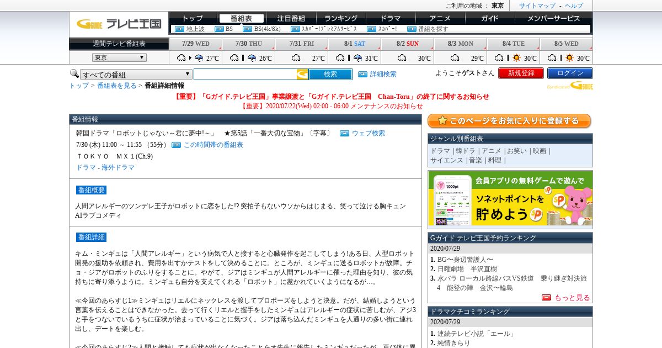Click the スカパー! channel link
Screen dimensions: 662x348
(387, 29)
